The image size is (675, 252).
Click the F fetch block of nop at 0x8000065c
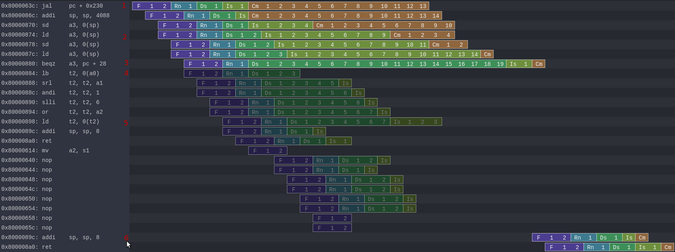(332, 228)
